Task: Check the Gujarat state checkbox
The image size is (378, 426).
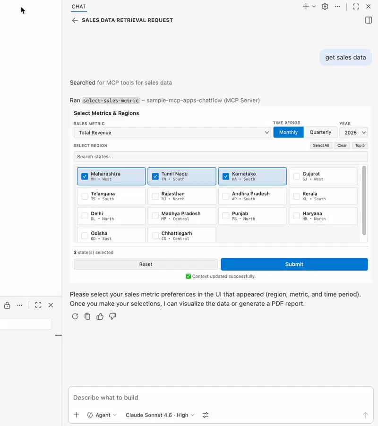Action: click(x=296, y=176)
